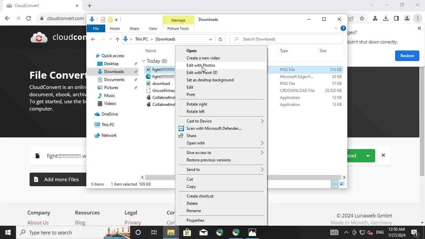Viewport: 425px width, 239px height.
Task: Open Explorer File tab
Action: 96,29
